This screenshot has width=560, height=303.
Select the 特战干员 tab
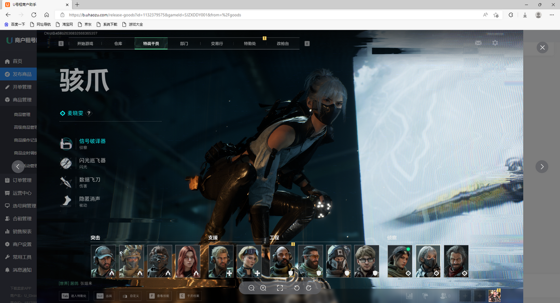pos(151,44)
